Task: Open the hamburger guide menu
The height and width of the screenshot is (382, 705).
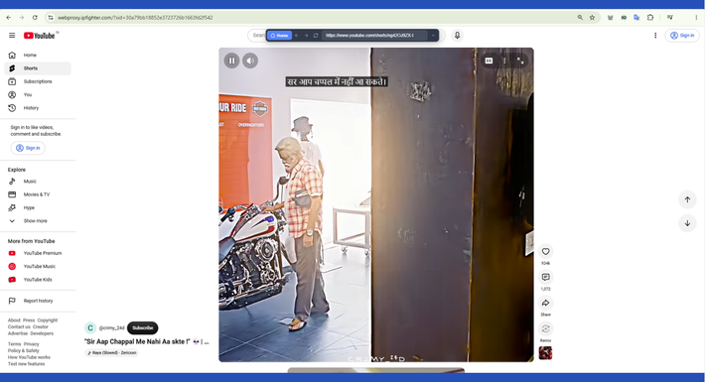Action: 12,36
